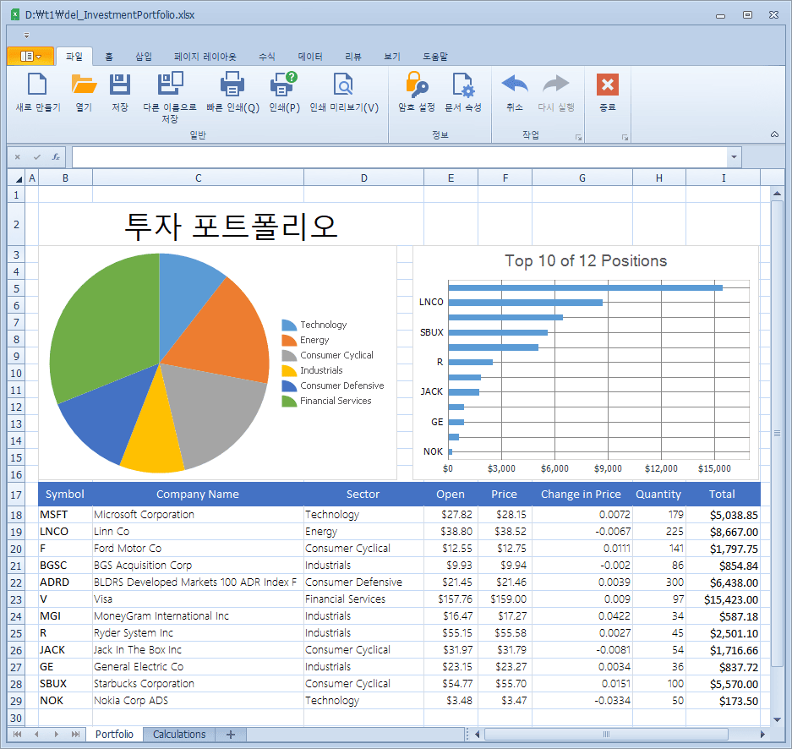Click the Top 10 of 12 Positions title
The height and width of the screenshot is (749, 792).
click(x=586, y=260)
